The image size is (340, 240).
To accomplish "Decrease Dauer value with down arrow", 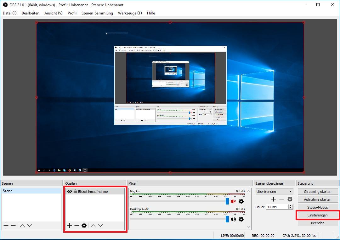I will (x=291, y=208).
